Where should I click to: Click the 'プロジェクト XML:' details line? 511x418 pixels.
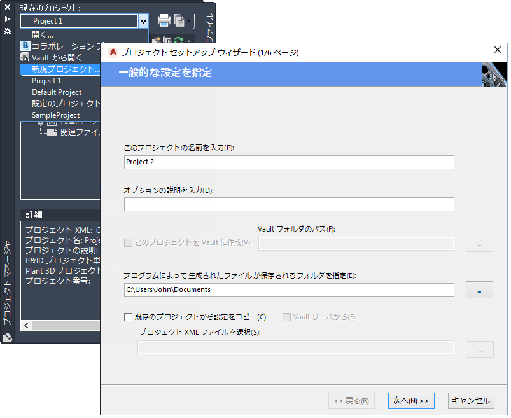point(62,230)
